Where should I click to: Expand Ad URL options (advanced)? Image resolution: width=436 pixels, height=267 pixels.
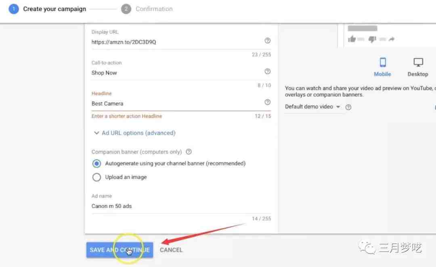click(135, 133)
